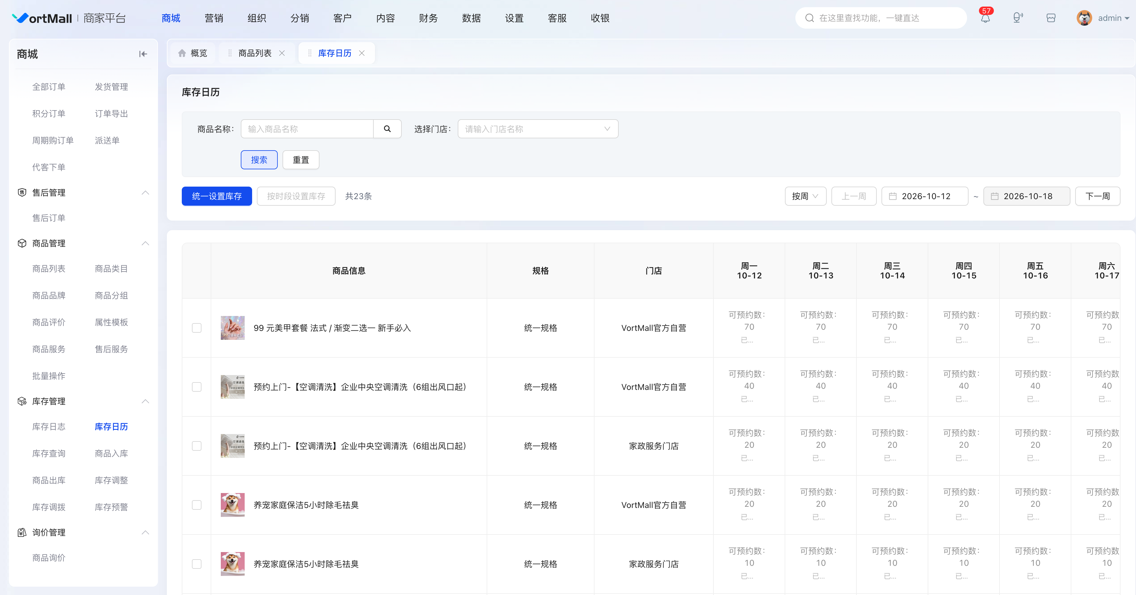This screenshot has height=595, width=1136.
Task: Go to 下一周
Action: click(x=1097, y=196)
